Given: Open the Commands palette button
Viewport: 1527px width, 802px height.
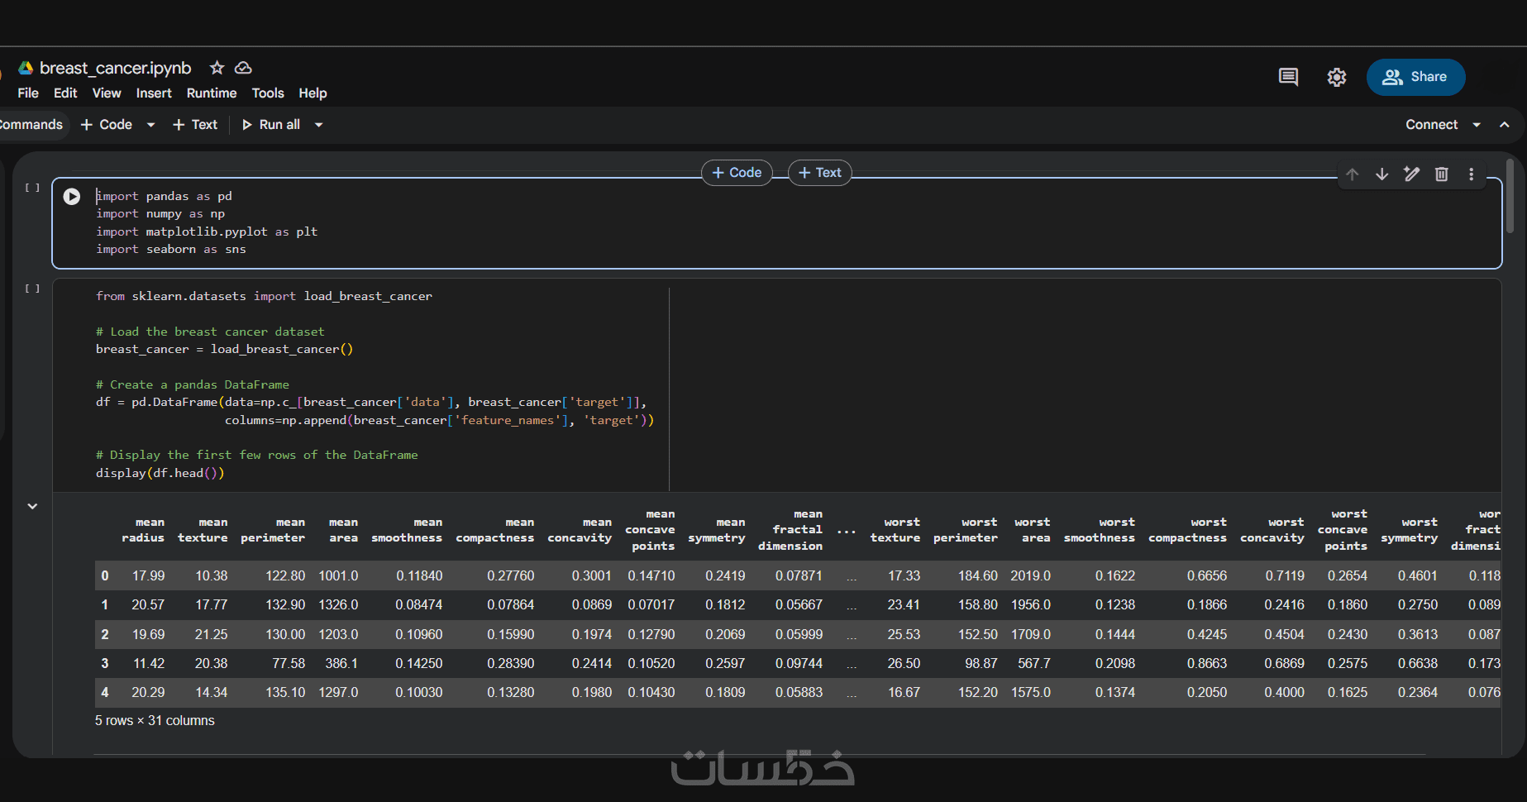Looking at the screenshot, I should click(x=30, y=125).
